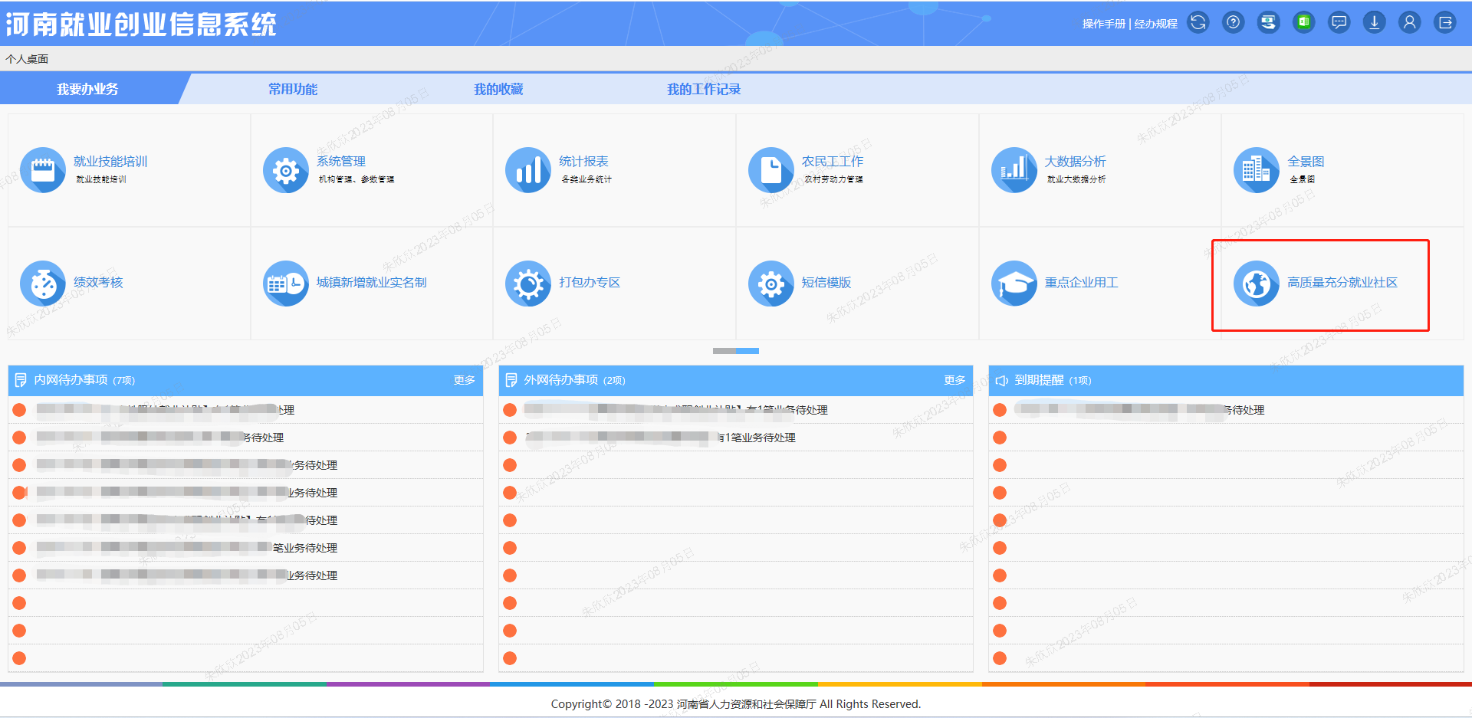Launch 大数据分析 module

[x=1074, y=162]
